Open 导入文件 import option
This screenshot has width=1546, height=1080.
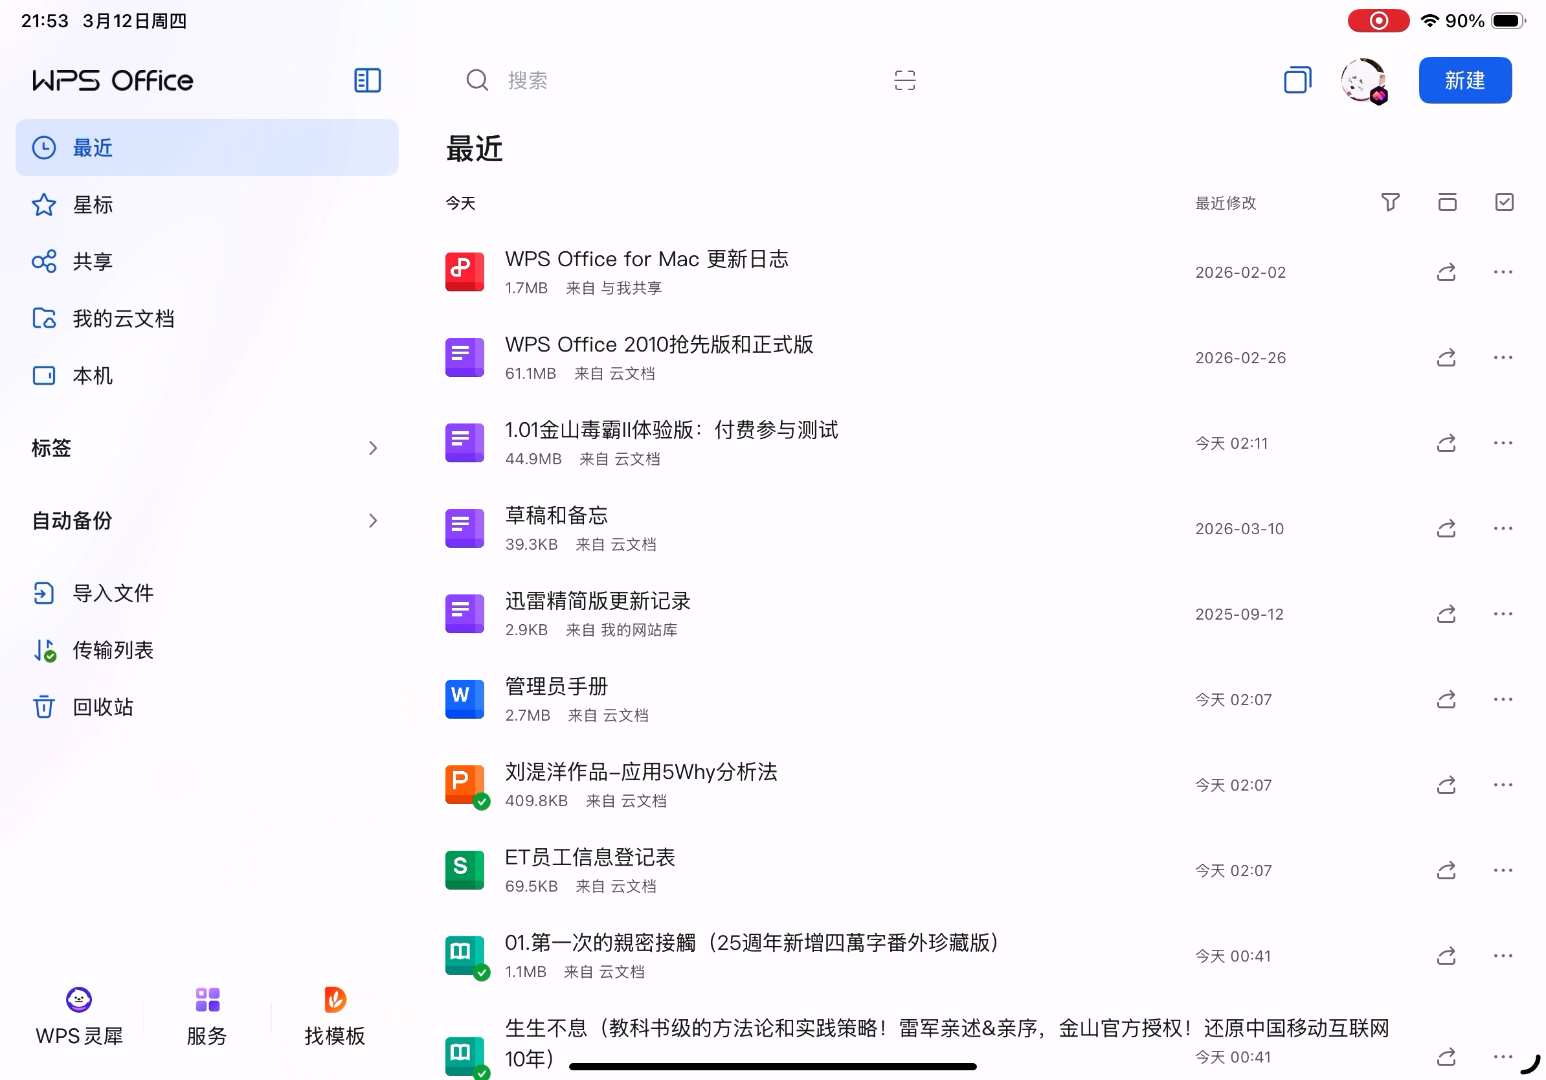[x=113, y=593]
